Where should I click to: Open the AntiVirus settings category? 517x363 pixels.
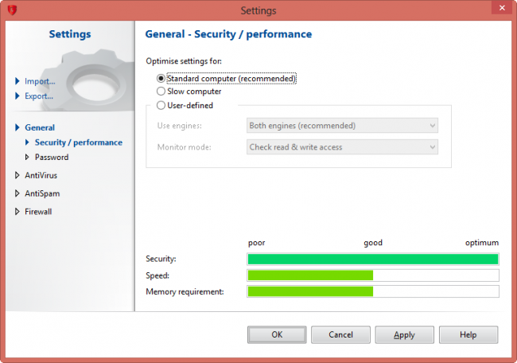pos(41,175)
